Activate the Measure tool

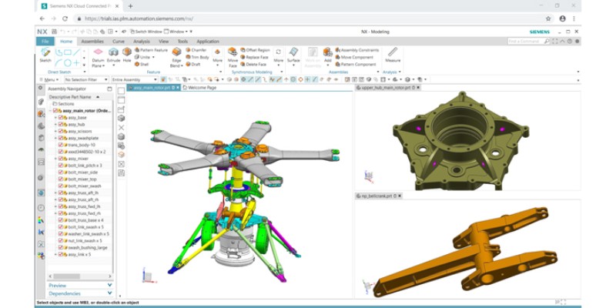(x=393, y=55)
